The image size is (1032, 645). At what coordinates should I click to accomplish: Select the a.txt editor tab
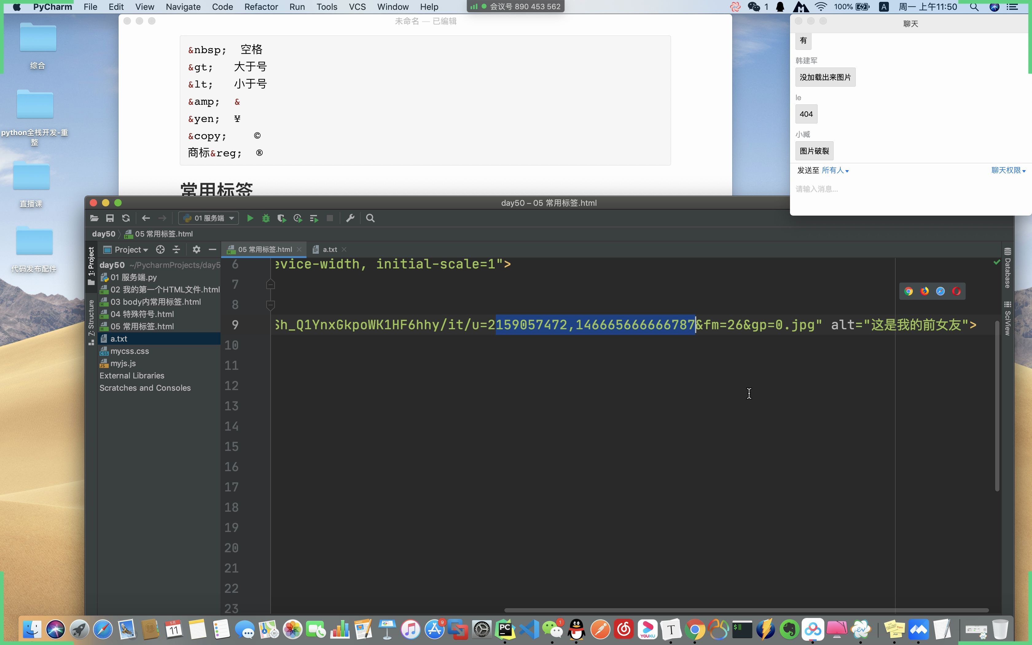click(x=330, y=249)
